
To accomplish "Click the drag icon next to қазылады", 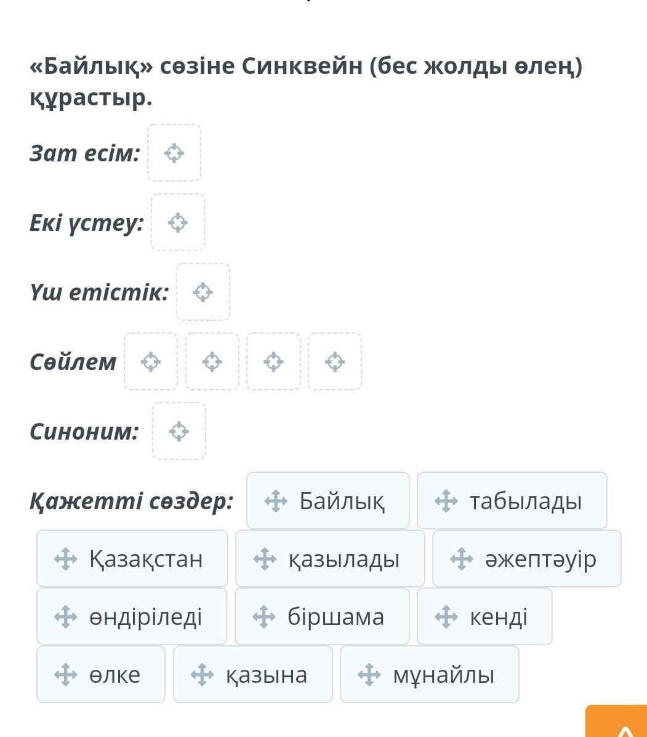I will click(264, 559).
